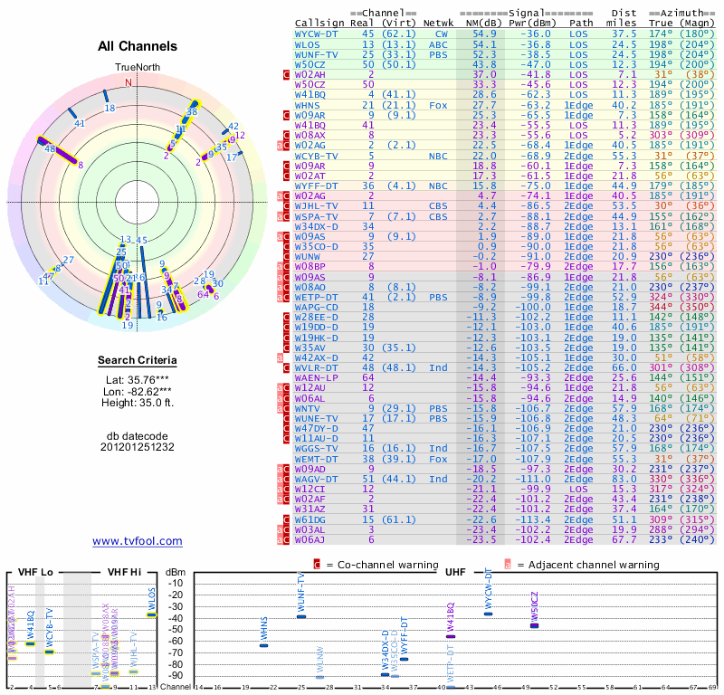
Task: Select WCYB-TV callsign in the table
Action: coord(316,156)
